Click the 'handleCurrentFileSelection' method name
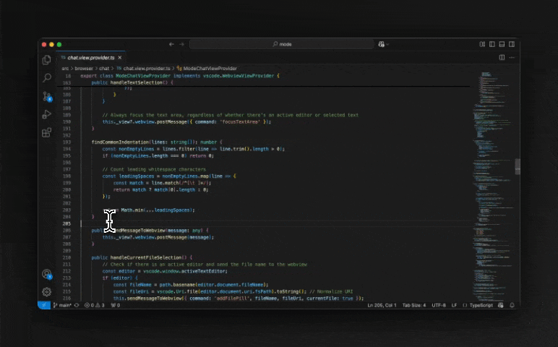 (x=146, y=257)
